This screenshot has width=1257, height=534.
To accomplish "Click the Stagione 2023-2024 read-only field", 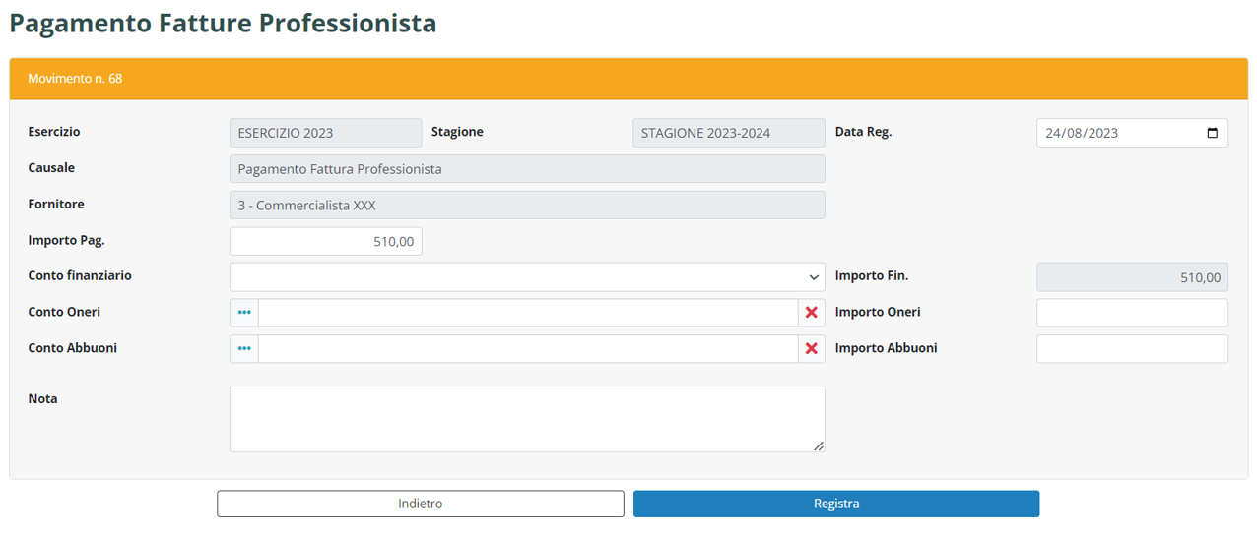I will point(728,134).
